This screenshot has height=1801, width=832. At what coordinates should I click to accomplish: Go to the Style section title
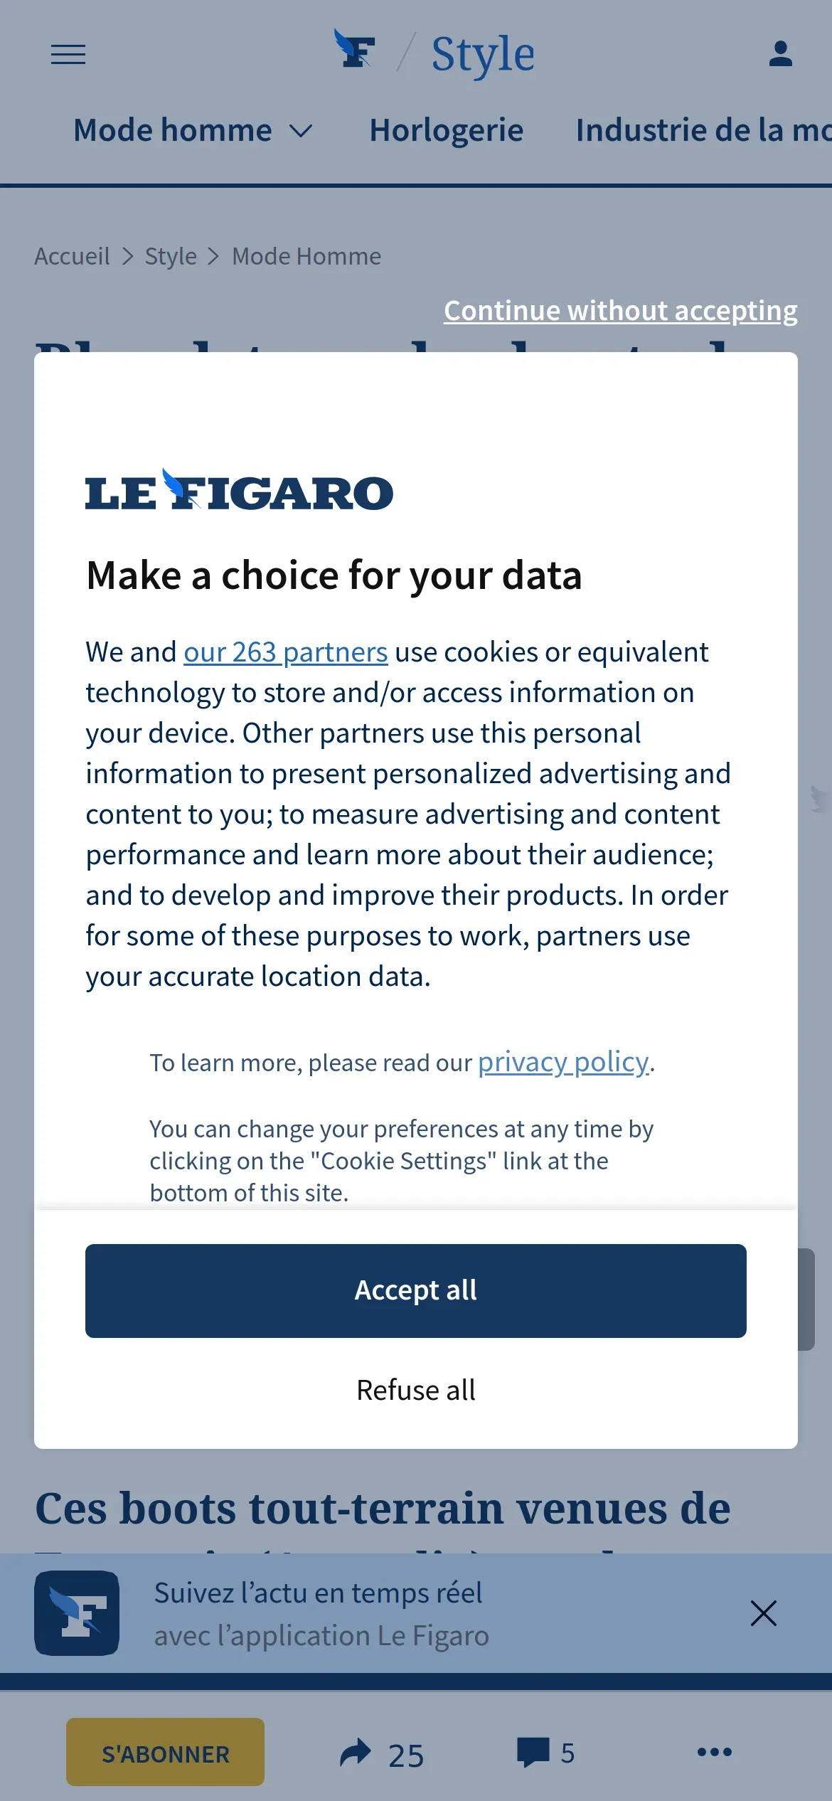click(x=483, y=55)
